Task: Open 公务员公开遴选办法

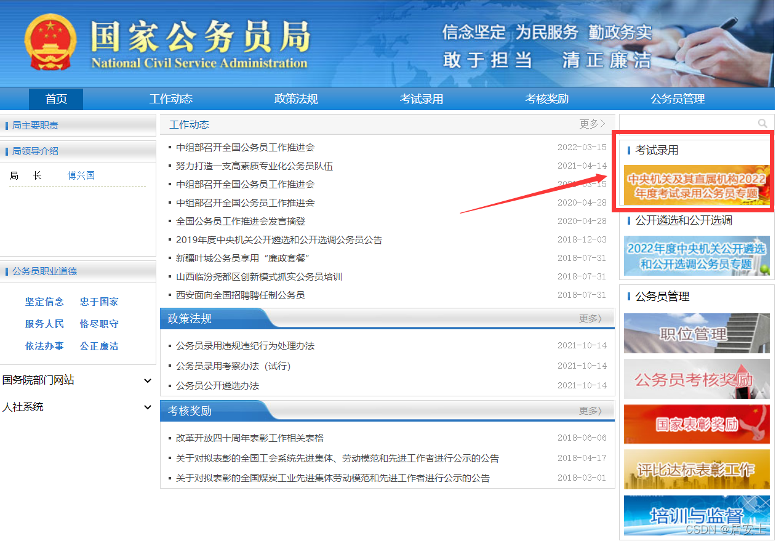Action: (x=217, y=386)
